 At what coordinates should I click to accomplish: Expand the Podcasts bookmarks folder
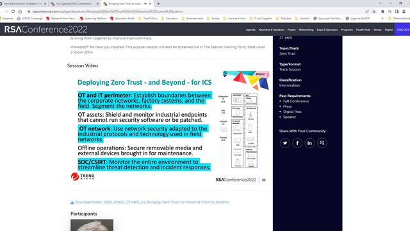[x=283, y=19]
